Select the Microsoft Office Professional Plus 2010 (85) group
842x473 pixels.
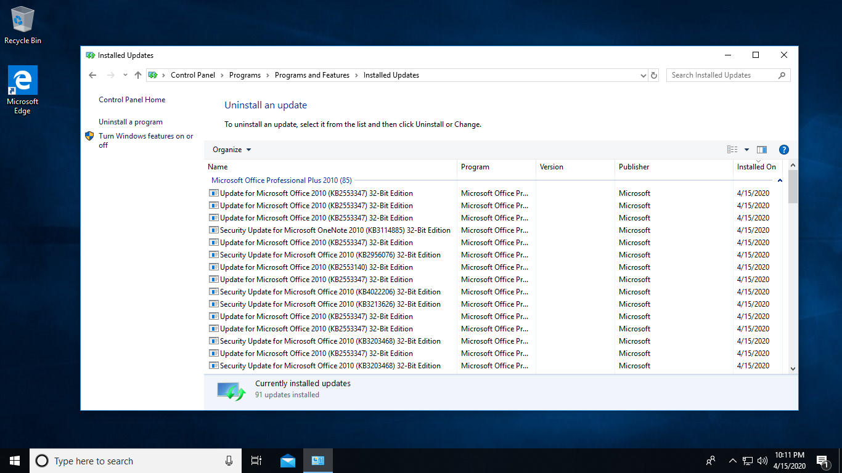pos(282,180)
